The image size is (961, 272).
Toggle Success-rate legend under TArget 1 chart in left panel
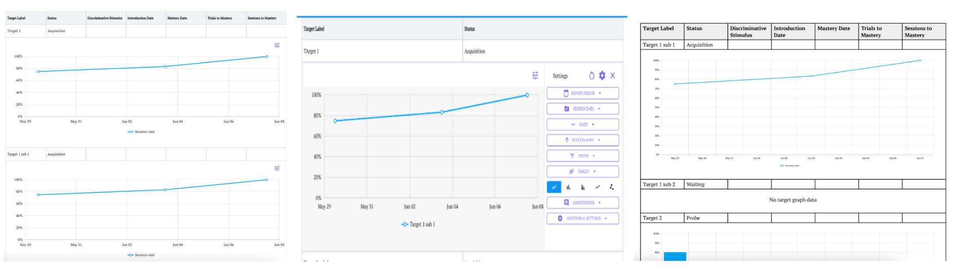pos(141,132)
